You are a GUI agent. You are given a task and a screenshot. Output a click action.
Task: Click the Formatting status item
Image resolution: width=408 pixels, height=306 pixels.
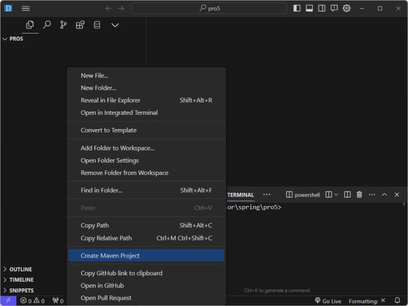point(367,301)
